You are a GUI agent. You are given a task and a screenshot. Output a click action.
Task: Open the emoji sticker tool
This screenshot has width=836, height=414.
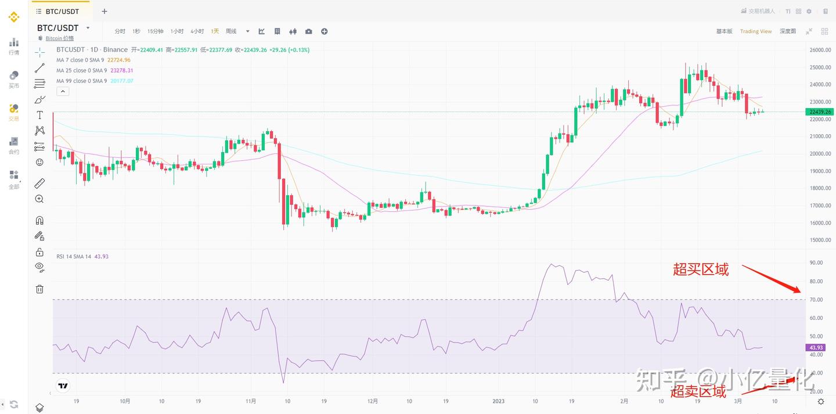point(39,162)
